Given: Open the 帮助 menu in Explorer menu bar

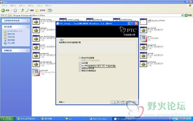Looking at the screenshot, I should pos(48,5).
